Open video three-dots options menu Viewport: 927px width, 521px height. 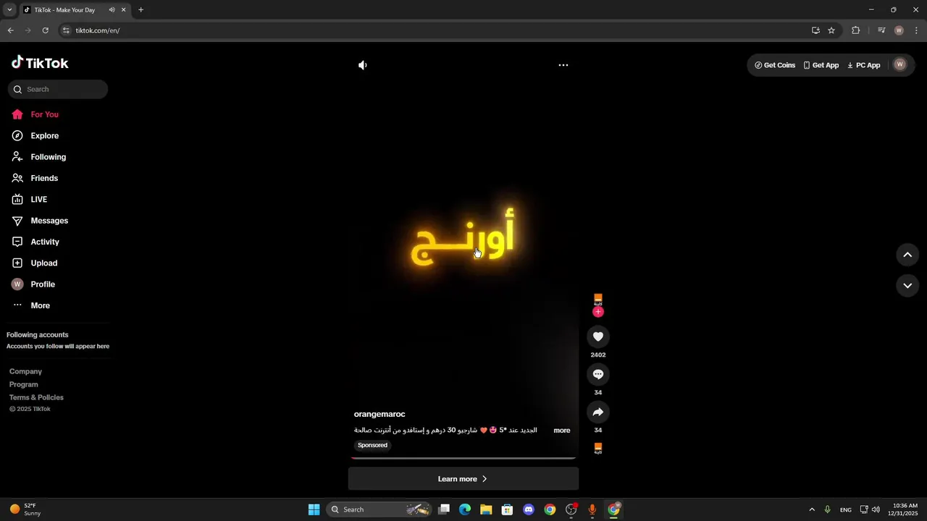tap(563, 65)
